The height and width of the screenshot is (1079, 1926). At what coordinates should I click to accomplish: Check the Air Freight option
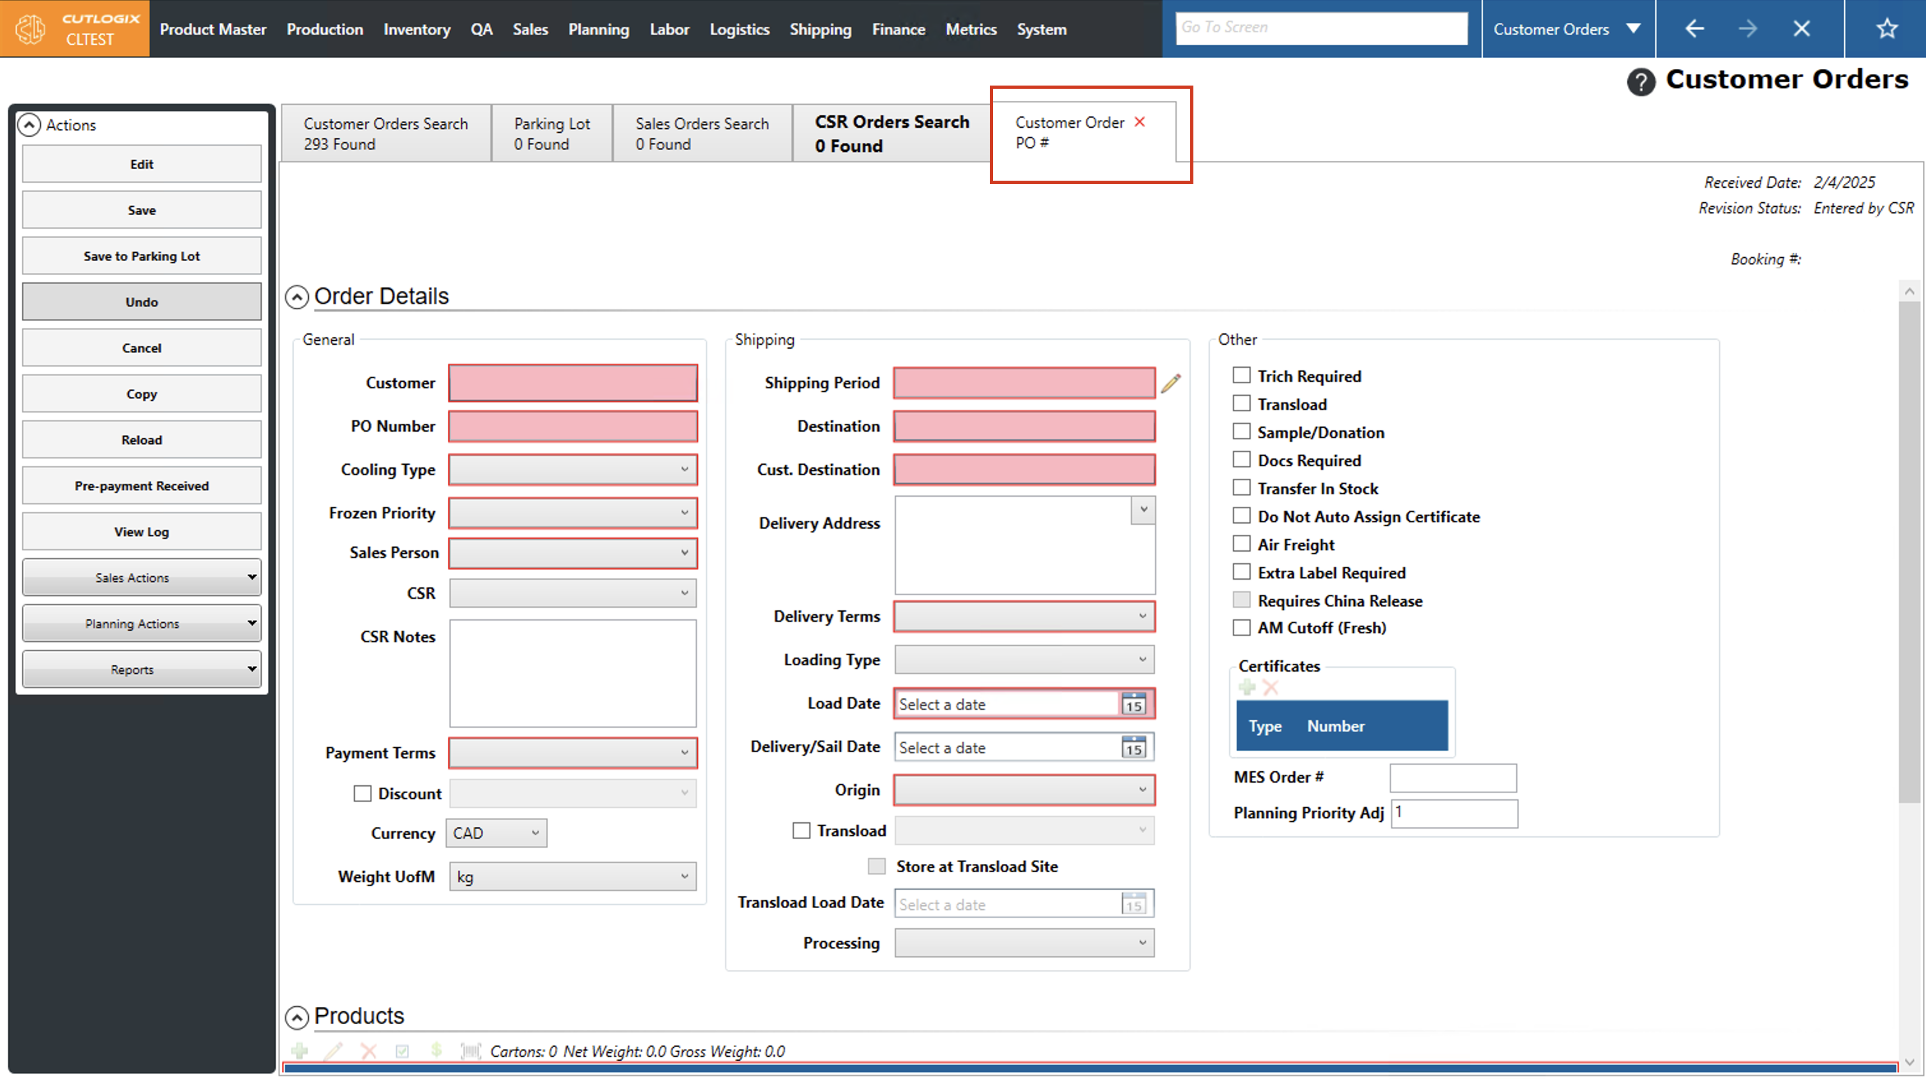(x=1241, y=544)
